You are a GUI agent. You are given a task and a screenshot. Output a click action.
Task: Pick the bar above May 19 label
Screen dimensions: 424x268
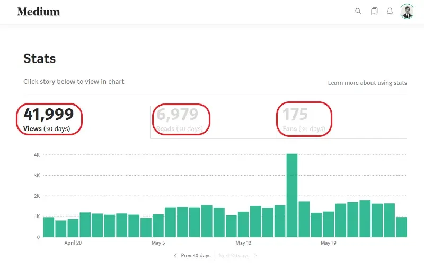coord(328,224)
